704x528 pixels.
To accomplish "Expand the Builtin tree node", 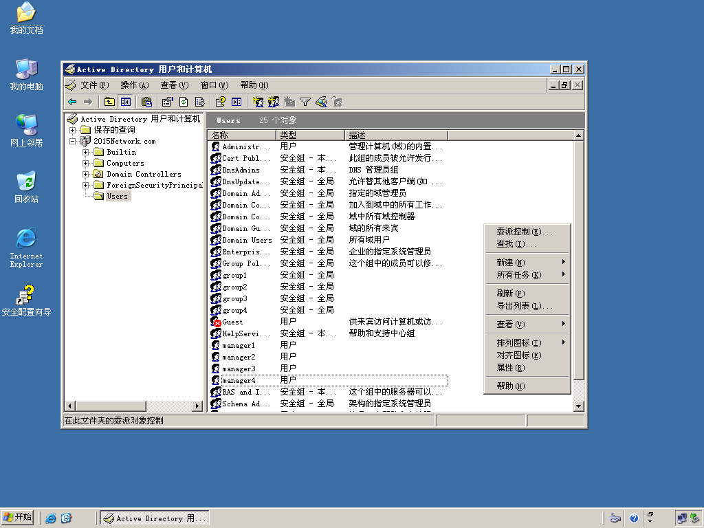I will [85, 152].
